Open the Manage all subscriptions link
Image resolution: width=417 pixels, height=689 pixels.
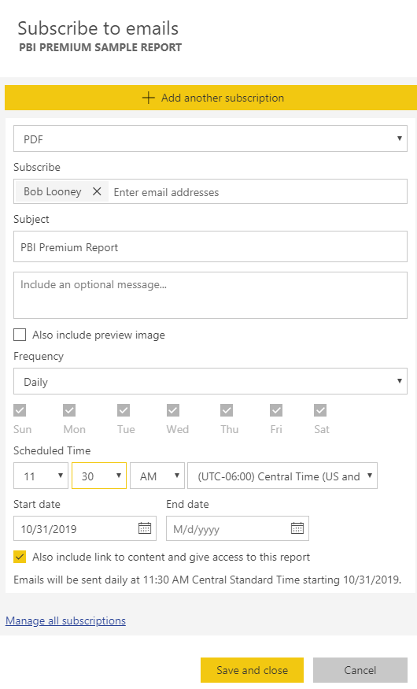65,620
